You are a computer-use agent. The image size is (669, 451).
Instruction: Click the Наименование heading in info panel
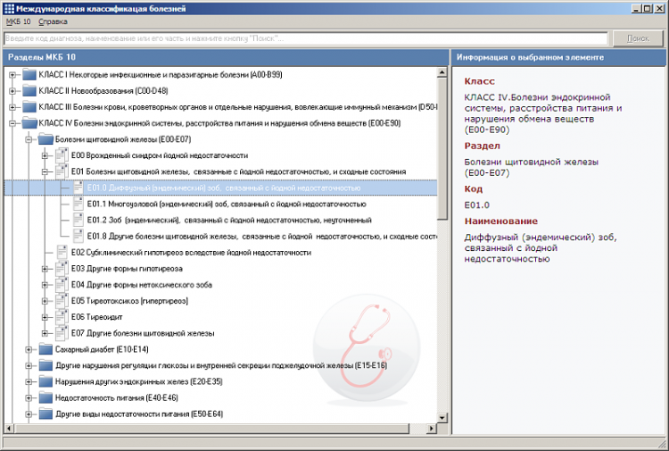(x=501, y=221)
